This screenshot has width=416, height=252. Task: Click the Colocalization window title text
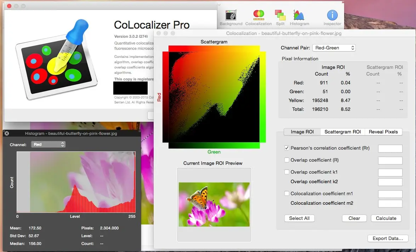click(284, 33)
